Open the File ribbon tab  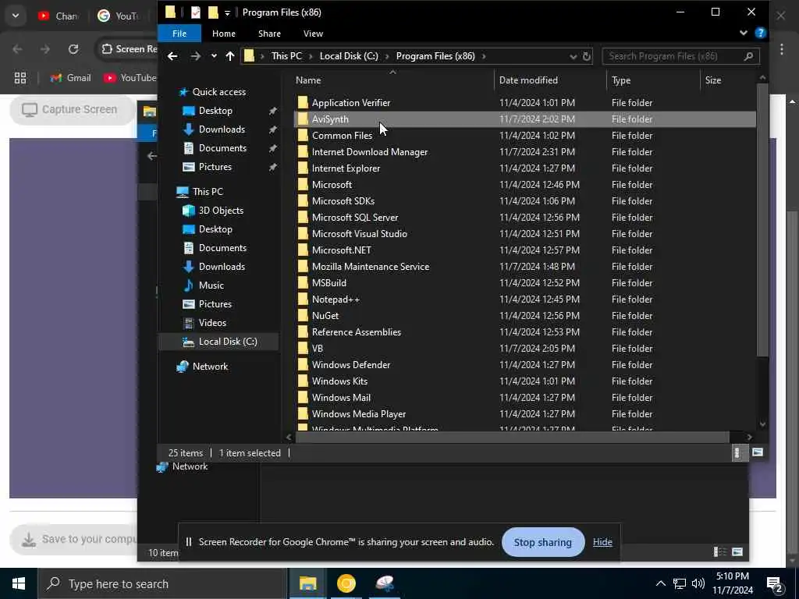[x=179, y=34]
